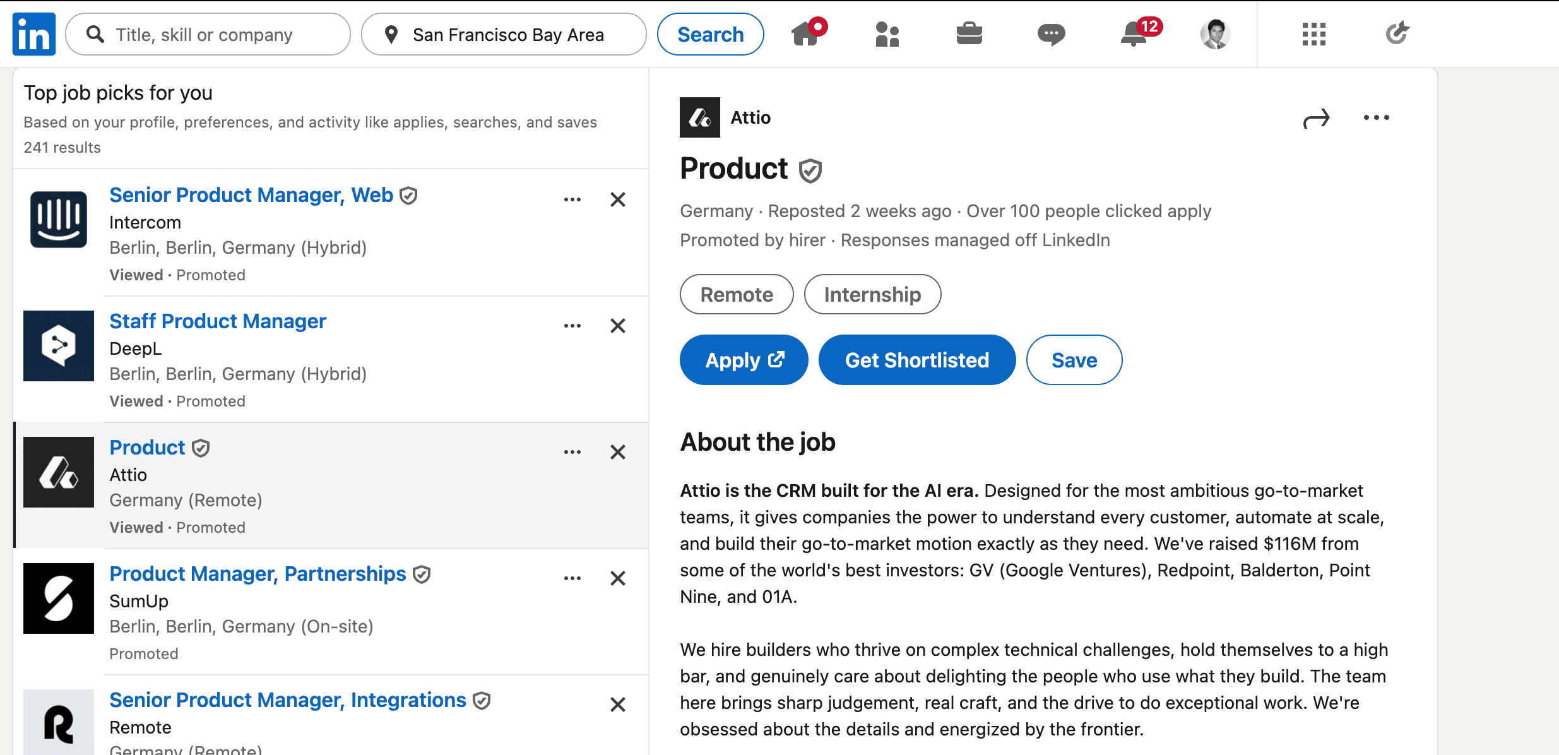
Task: Dismiss the SumUp job listing
Action: [618, 578]
